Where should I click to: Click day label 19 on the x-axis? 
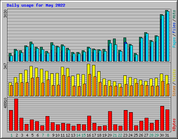[x=104, y=135]
